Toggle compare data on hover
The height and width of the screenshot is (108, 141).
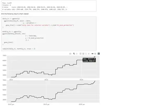point(95,54)
